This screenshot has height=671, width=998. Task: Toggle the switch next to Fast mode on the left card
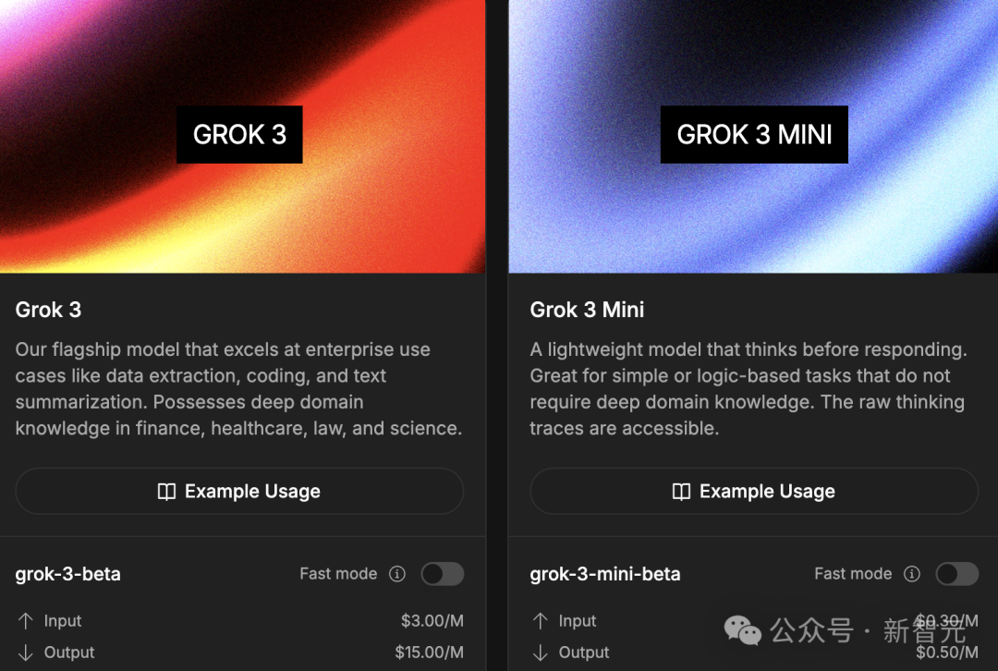[442, 574]
